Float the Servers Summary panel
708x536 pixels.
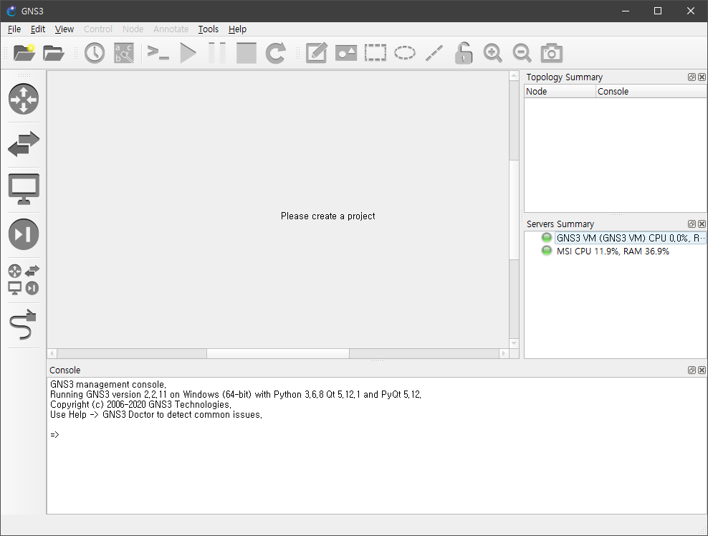pos(692,224)
